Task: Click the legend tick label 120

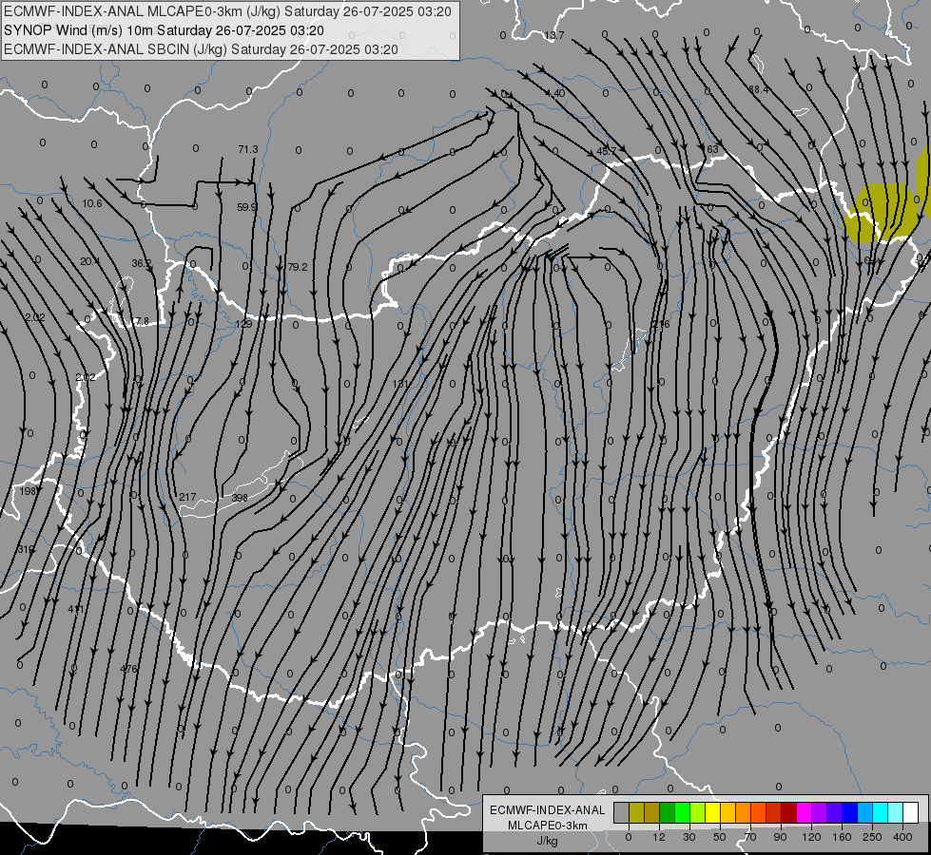Action: (811, 837)
